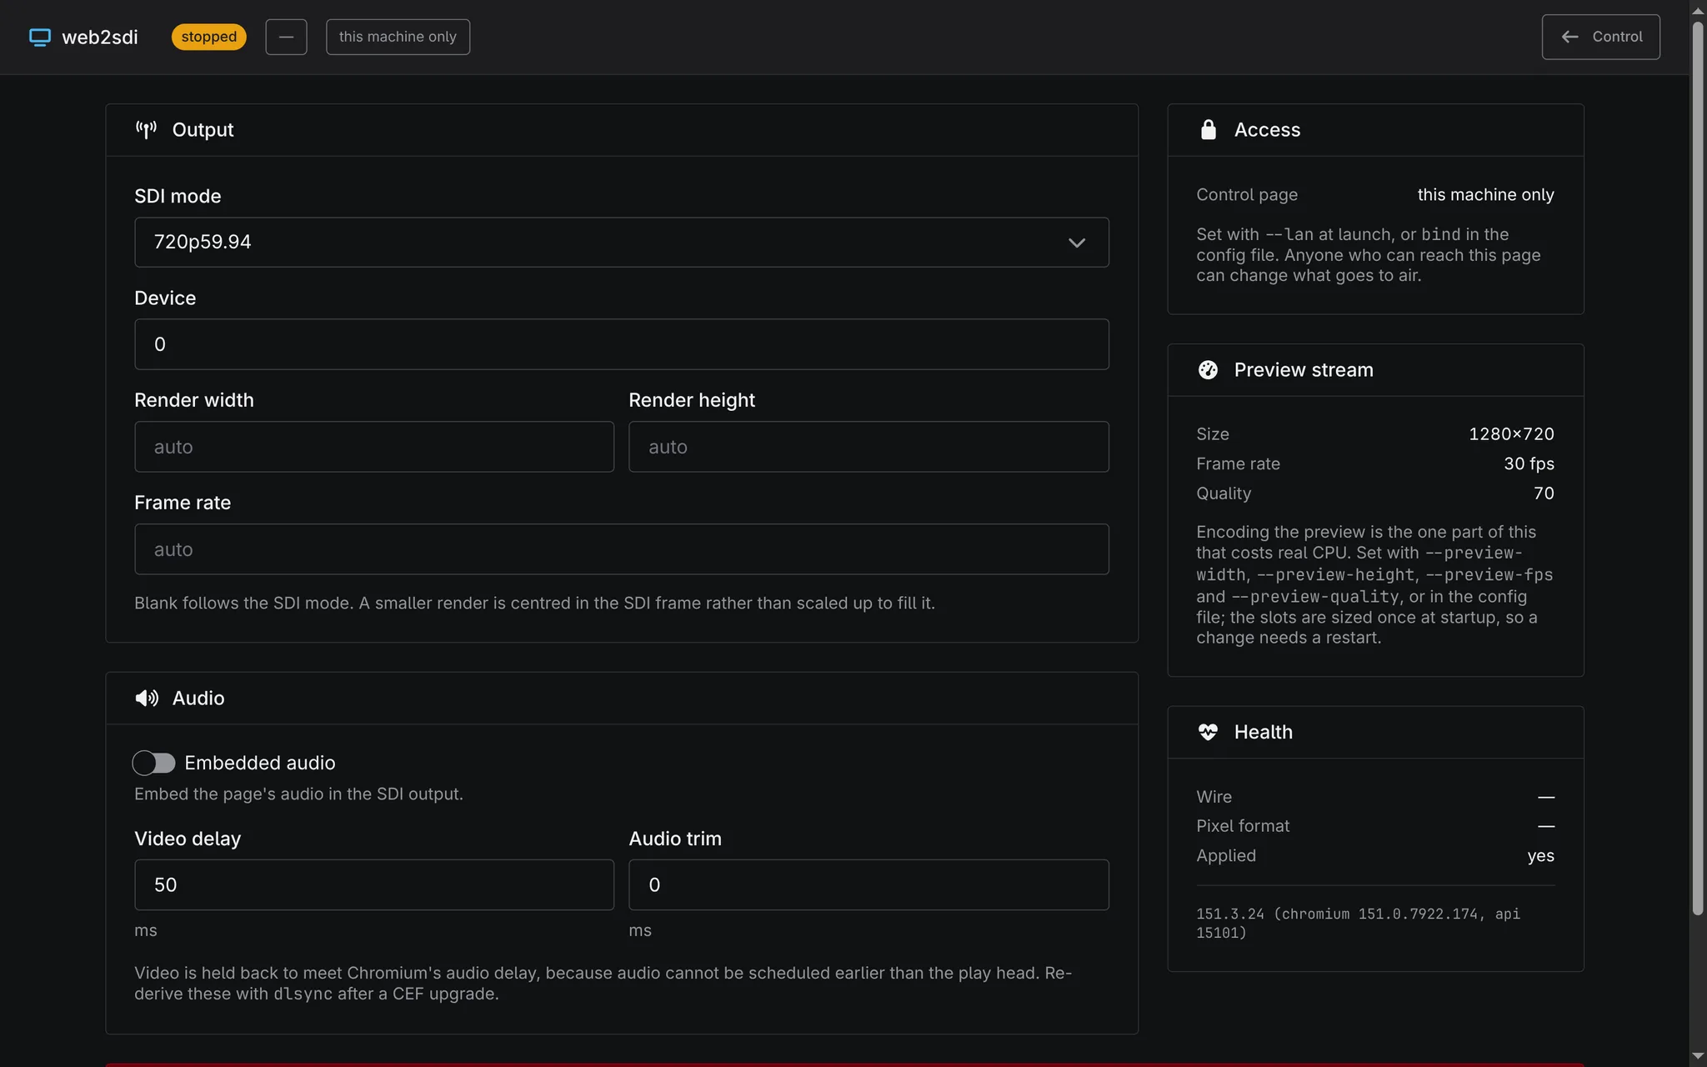
Task: Click the Preview stream palette icon
Action: click(1208, 370)
